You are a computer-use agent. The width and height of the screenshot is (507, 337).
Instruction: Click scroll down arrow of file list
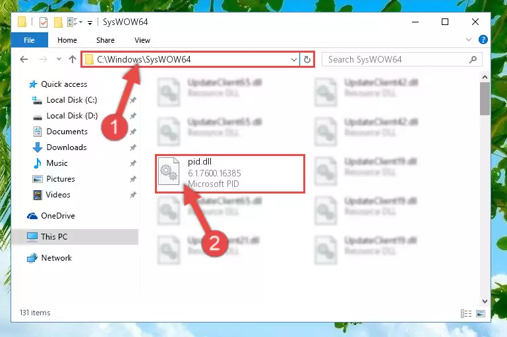[x=485, y=301]
